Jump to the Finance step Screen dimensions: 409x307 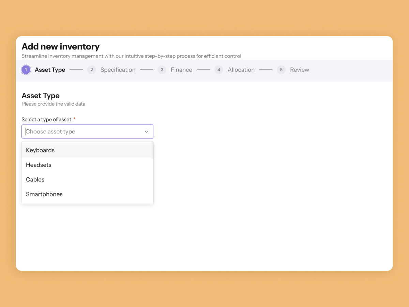pos(181,70)
